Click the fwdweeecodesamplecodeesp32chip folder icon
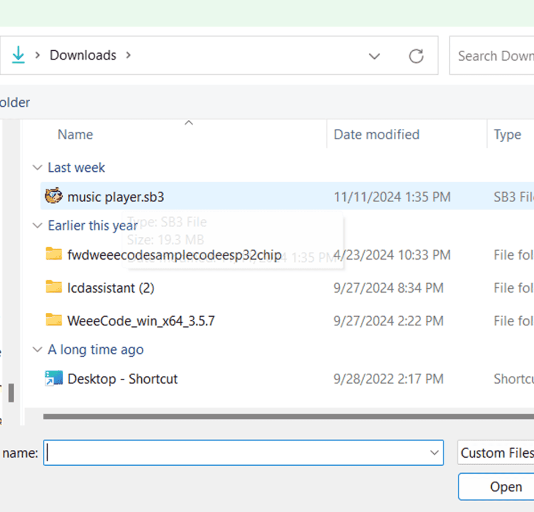The image size is (534, 512). (54, 254)
